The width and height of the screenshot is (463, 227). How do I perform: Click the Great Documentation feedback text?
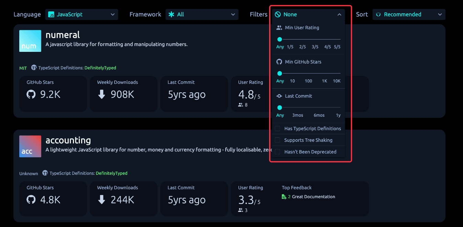tap(313, 197)
